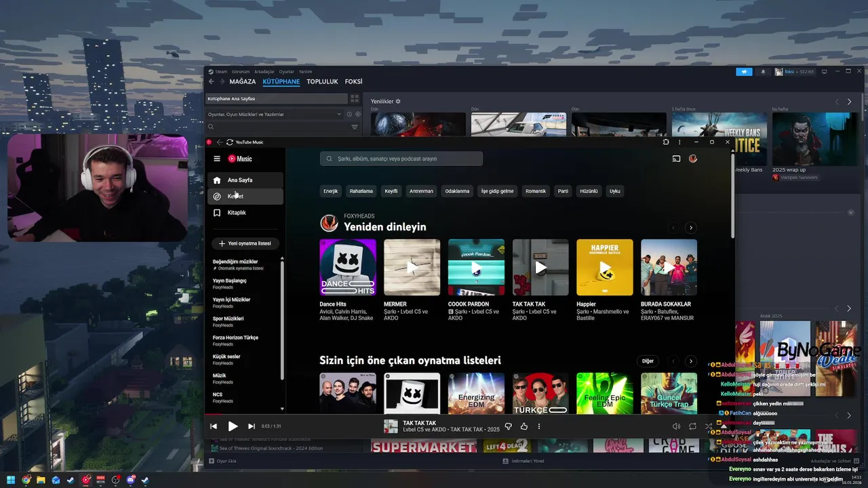Dislike the playing song

coord(508,426)
